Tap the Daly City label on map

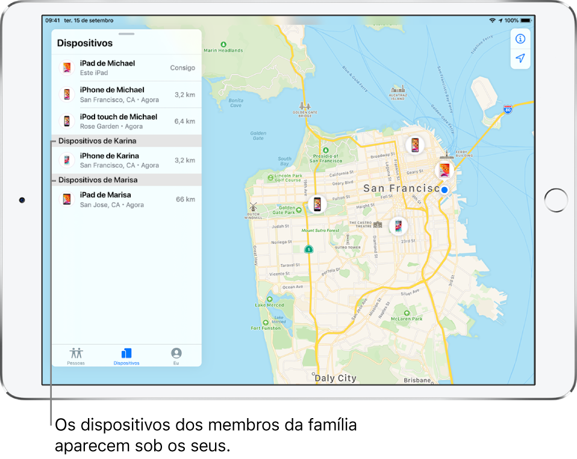click(335, 378)
